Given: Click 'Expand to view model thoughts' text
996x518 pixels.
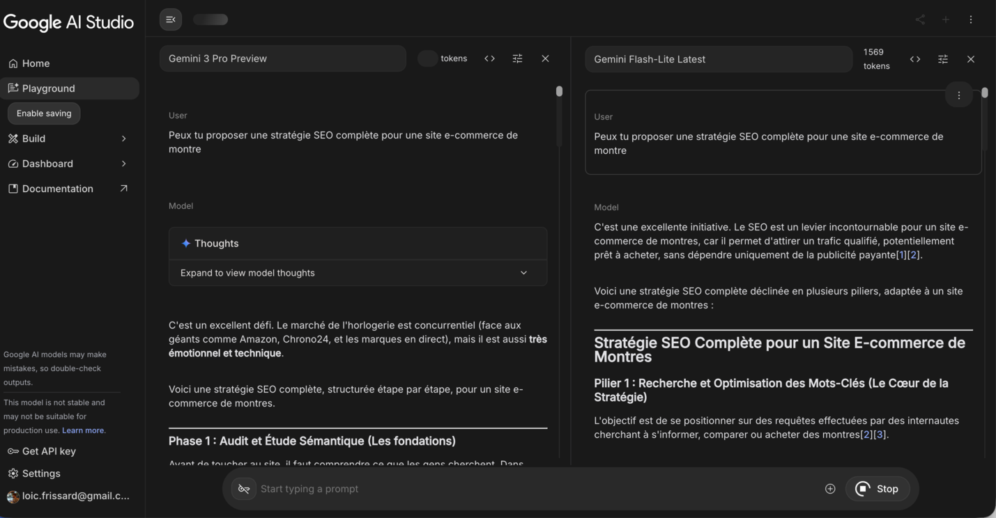Looking at the screenshot, I should tap(247, 273).
